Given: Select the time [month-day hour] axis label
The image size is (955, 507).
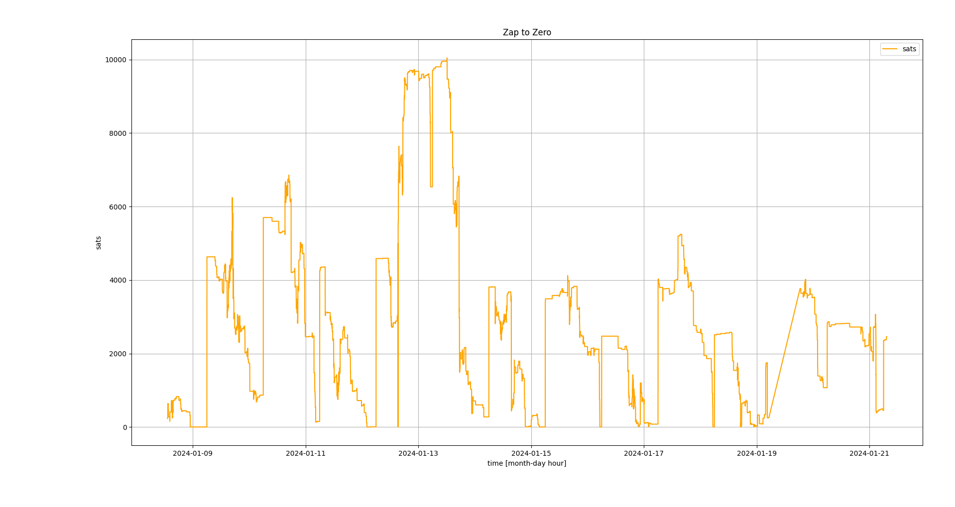Looking at the screenshot, I should 527,463.
